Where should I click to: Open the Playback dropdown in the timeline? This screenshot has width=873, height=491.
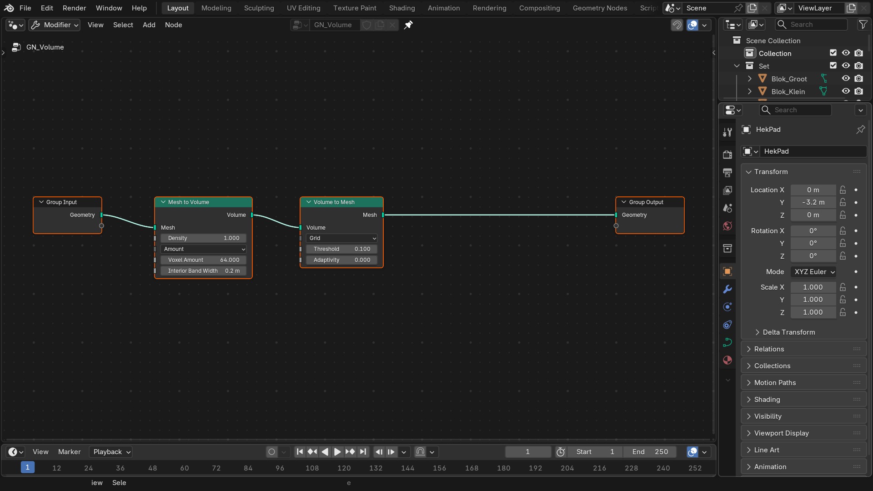(110, 451)
